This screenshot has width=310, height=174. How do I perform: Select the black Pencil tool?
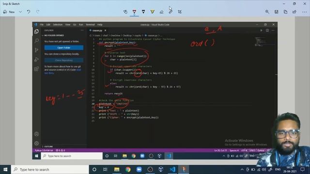143,12
